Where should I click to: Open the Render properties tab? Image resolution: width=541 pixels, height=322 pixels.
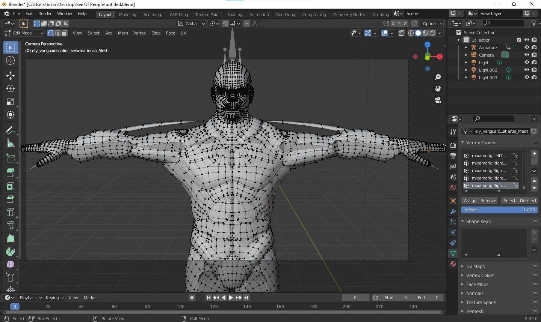point(453,145)
